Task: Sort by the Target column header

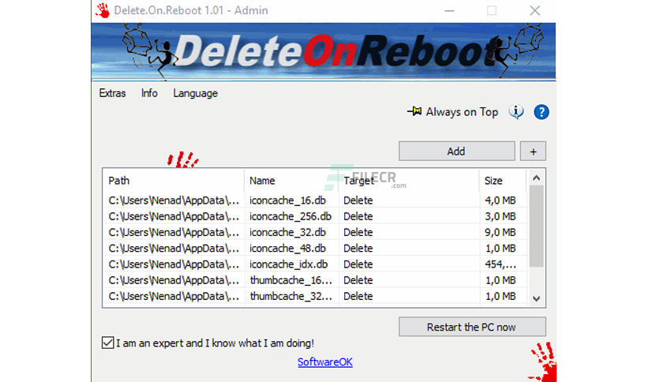Action: point(408,181)
